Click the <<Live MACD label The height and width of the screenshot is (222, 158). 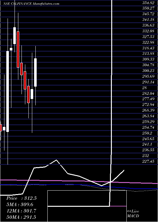pos(133,213)
